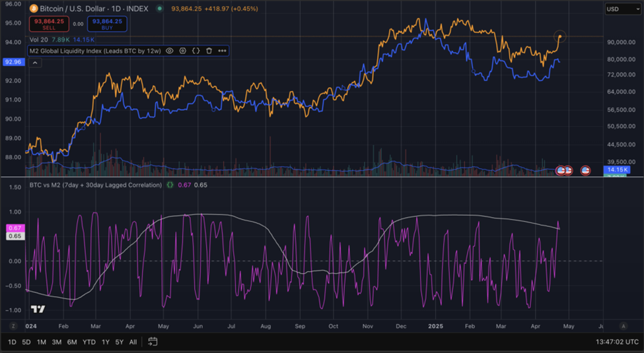Click the 64,000.00 price scale label
This screenshot has width=644, height=353.
coord(621,92)
